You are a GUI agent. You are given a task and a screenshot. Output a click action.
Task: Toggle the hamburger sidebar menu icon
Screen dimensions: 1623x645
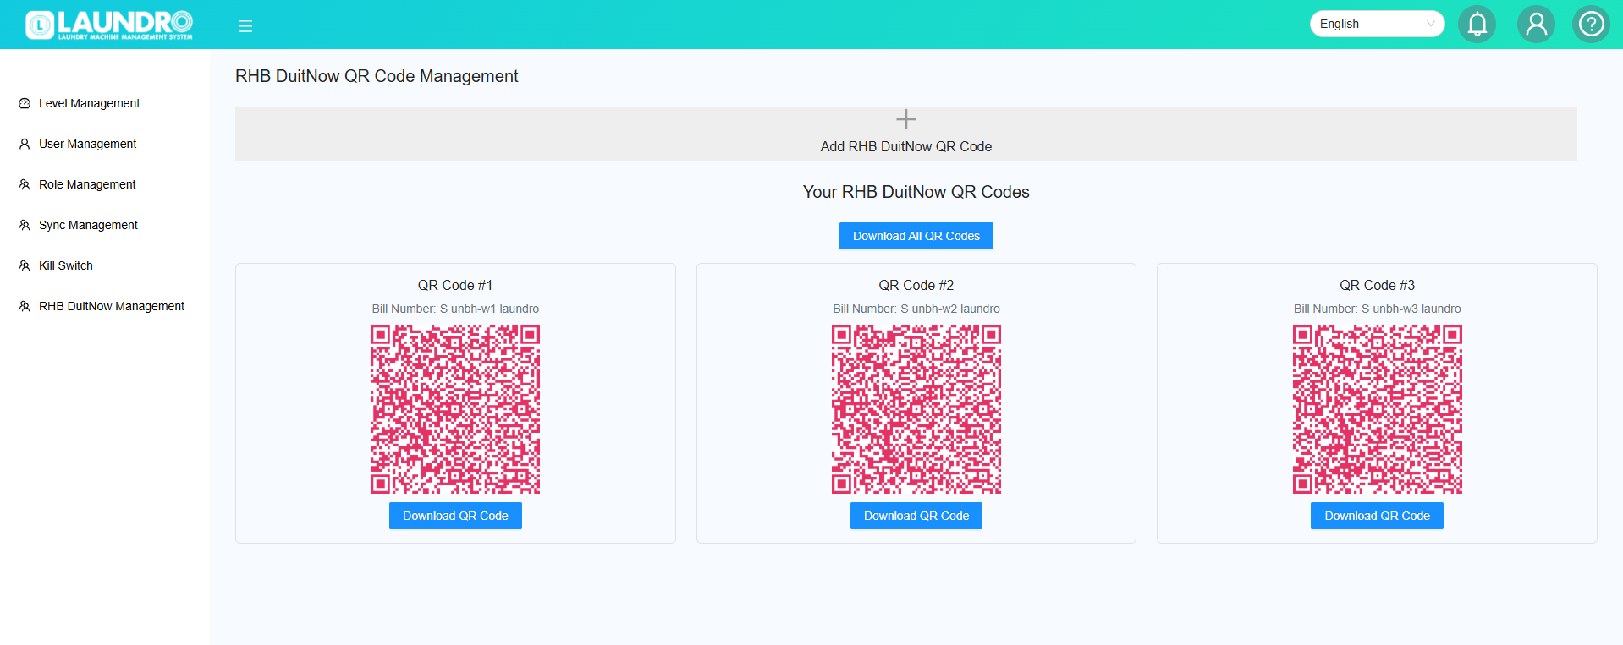tap(245, 26)
